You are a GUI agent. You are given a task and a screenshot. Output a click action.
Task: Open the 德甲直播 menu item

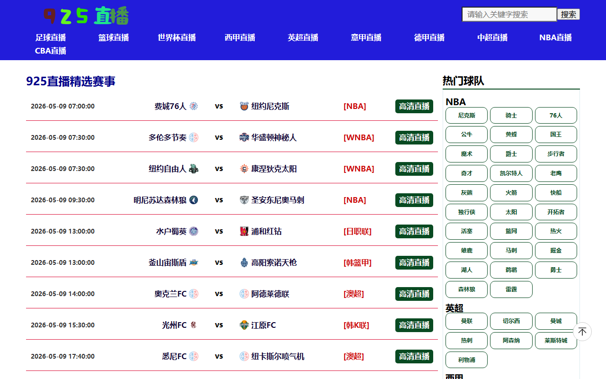pos(429,37)
